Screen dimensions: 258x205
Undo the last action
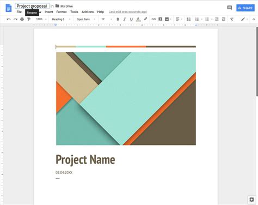[x=9, y=19]
